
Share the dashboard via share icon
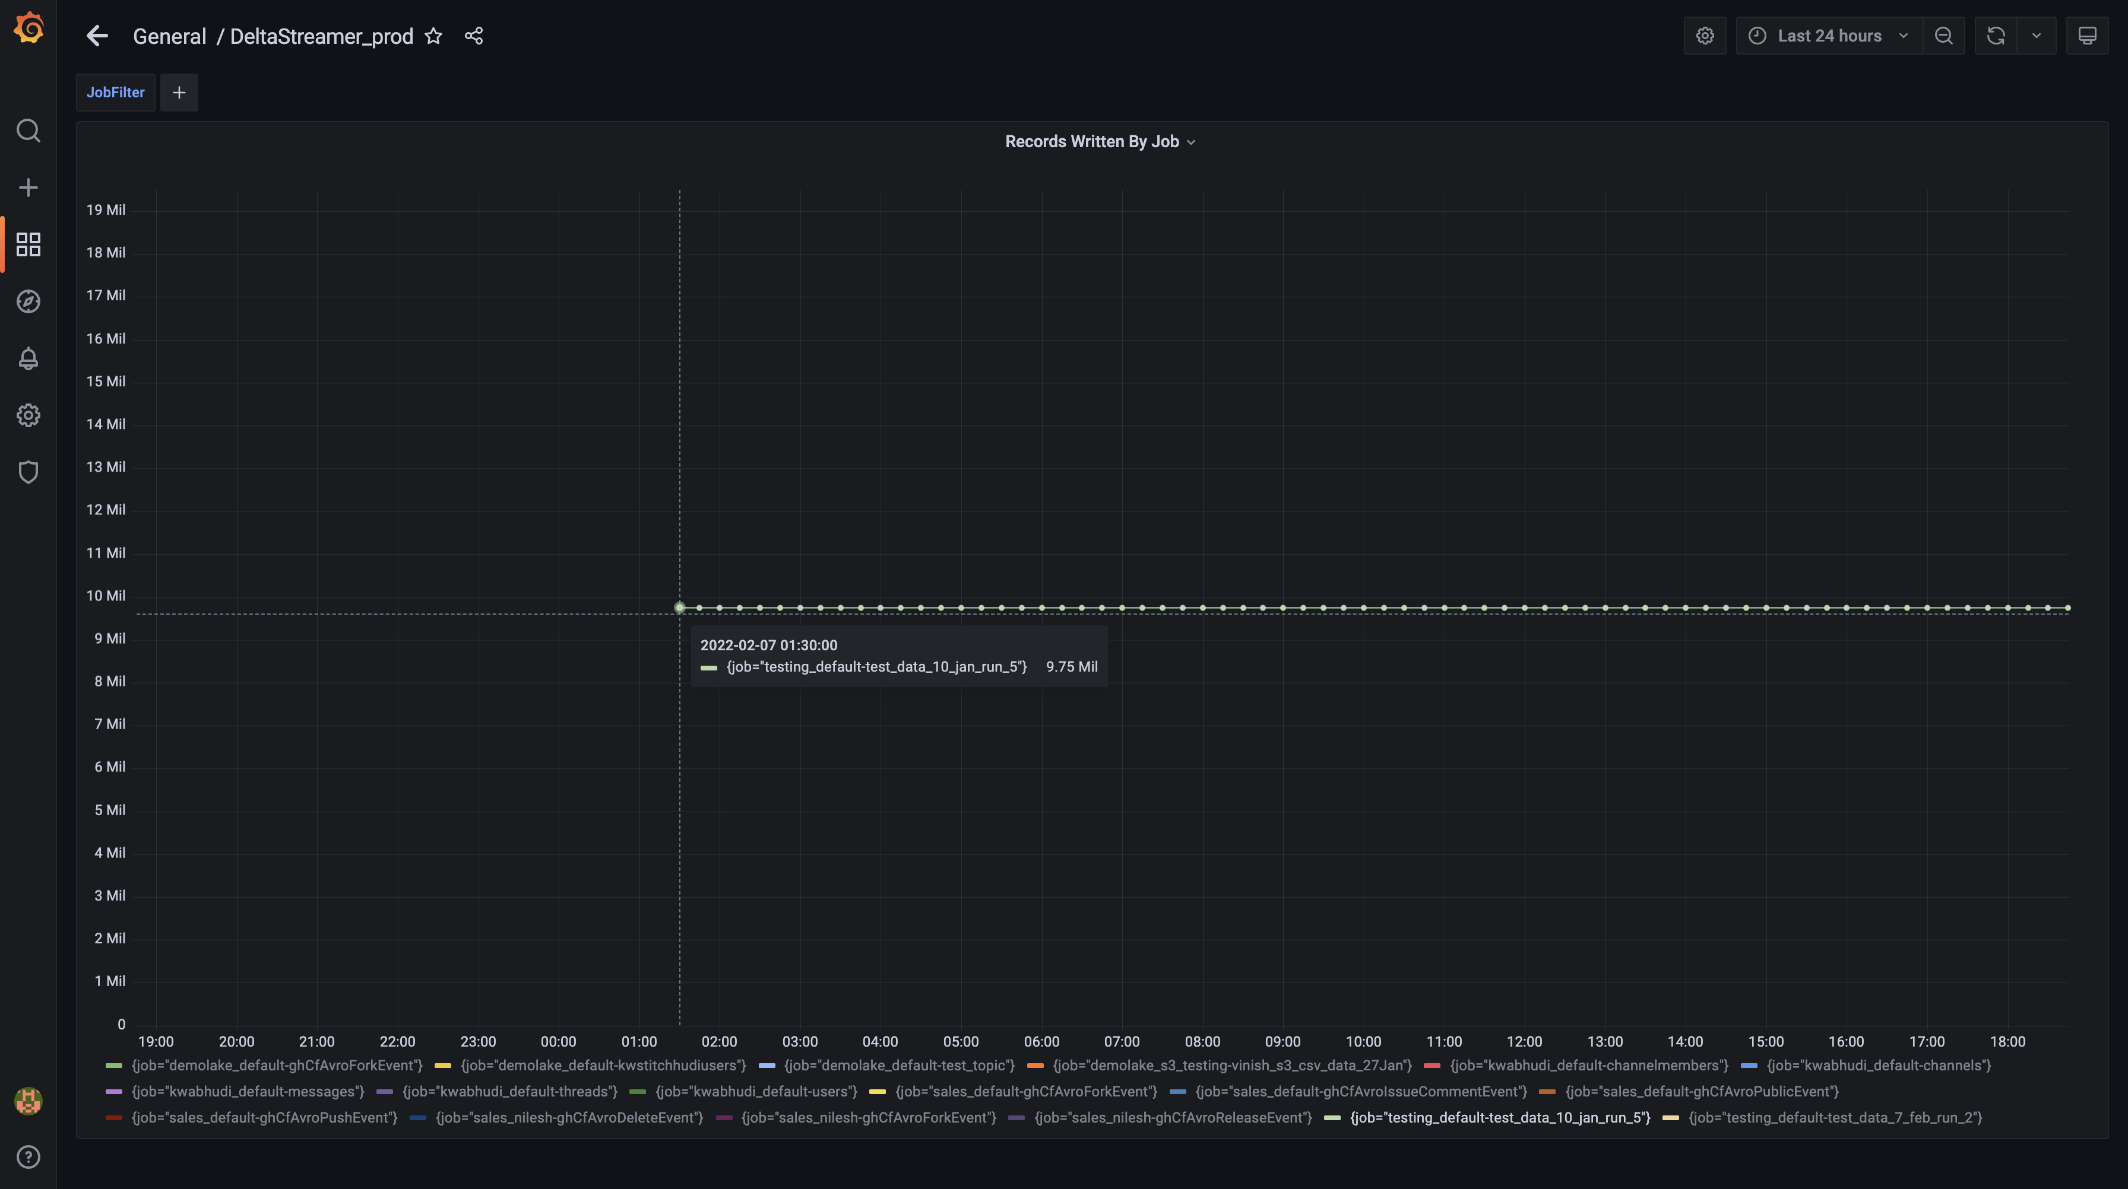coord(473,36)
